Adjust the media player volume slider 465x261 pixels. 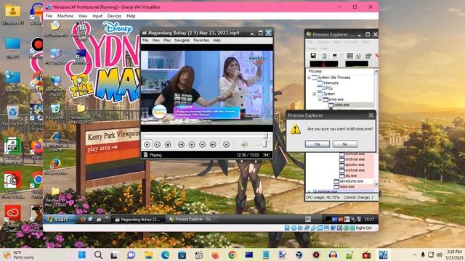pos(259,144)
